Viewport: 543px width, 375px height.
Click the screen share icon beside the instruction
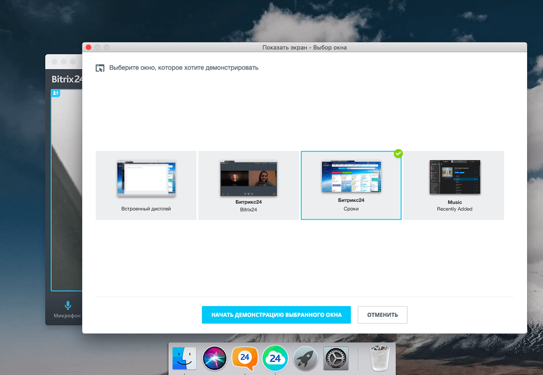coord(100,68)
